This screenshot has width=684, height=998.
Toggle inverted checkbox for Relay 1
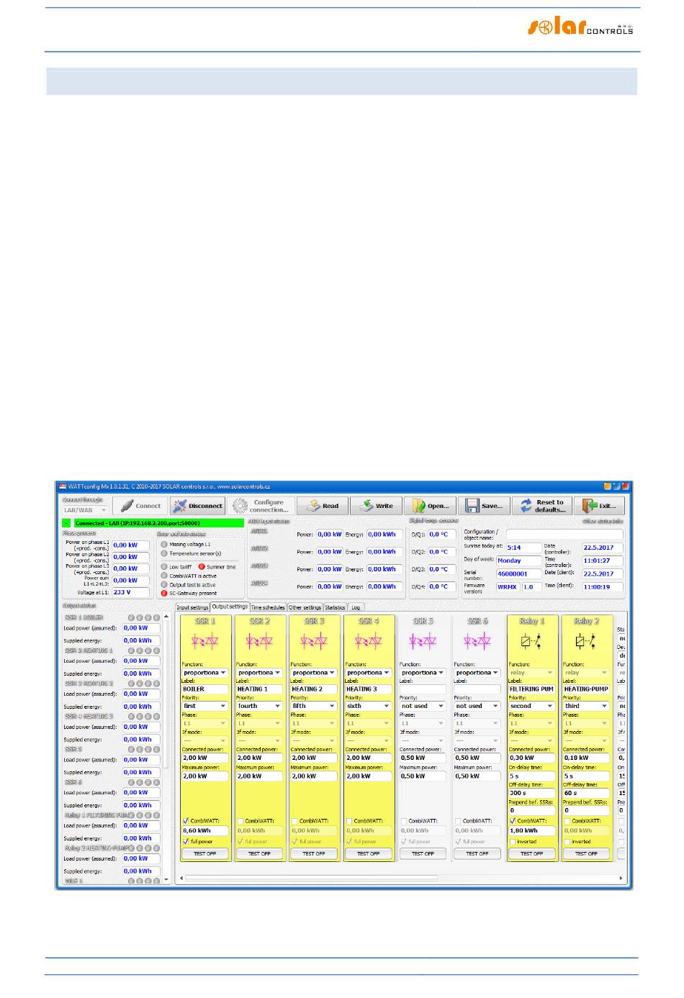coord(513,841)
